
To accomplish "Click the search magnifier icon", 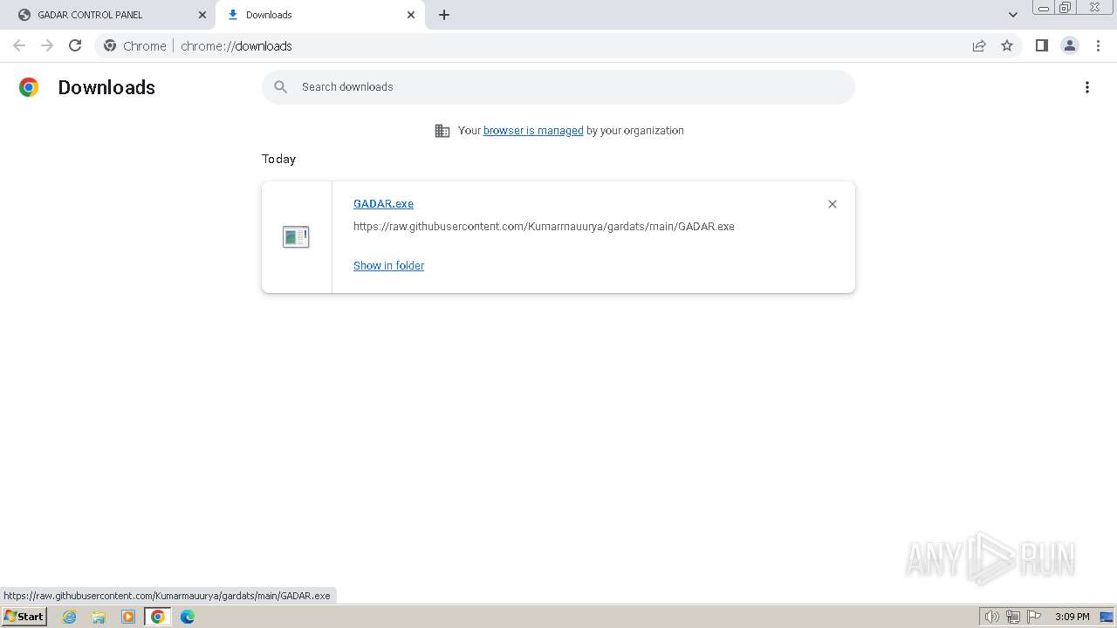I will click(281, 87).
